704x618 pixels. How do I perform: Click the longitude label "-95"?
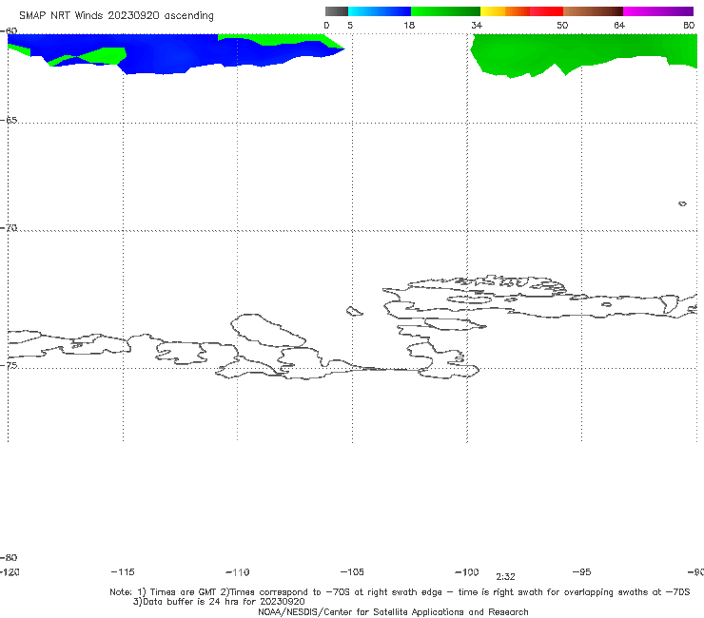click(582, 571)
